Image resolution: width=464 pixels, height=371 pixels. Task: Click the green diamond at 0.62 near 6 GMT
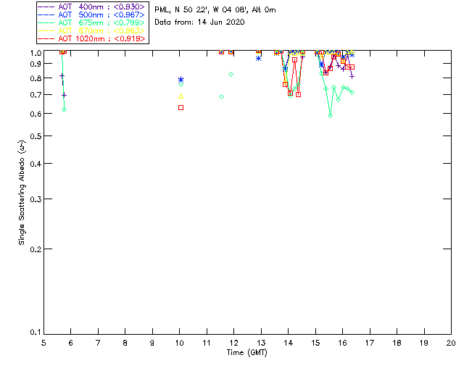pyautogui.click(x=65, y=109)
